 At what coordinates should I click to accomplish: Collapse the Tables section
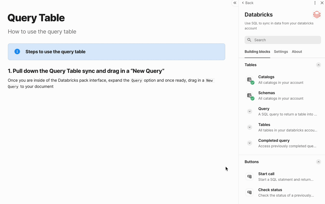click(x=318, y=65)
